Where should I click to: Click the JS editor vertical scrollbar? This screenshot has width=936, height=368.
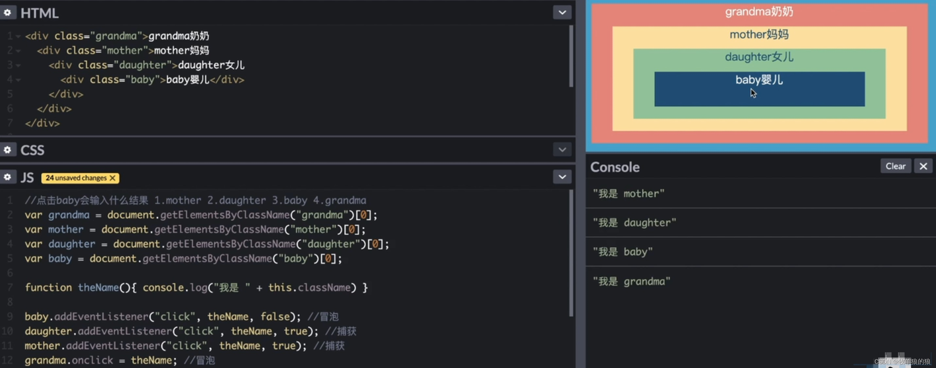pos(571,253)
